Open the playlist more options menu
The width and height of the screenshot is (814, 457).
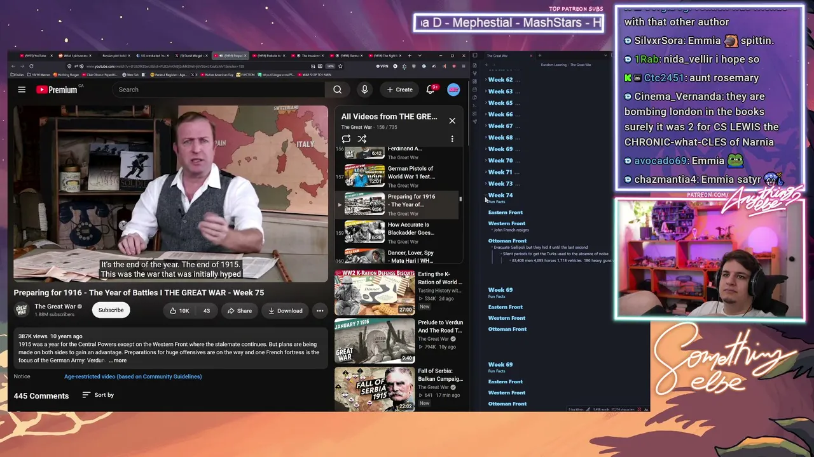pos(452,138)
